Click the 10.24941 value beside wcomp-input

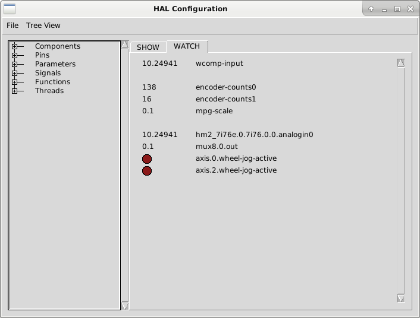pyautogui.click(x=159, y=63)
